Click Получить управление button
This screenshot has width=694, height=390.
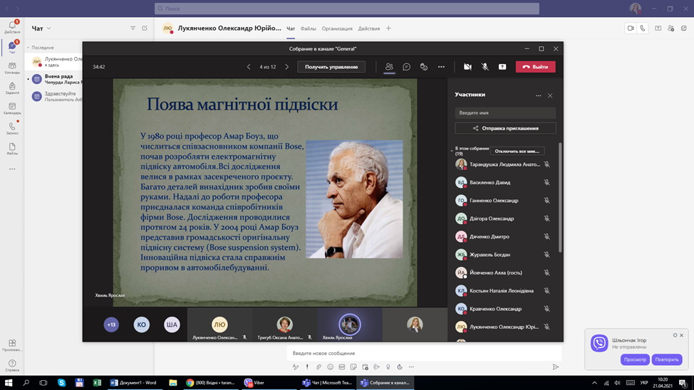point(331,67)
